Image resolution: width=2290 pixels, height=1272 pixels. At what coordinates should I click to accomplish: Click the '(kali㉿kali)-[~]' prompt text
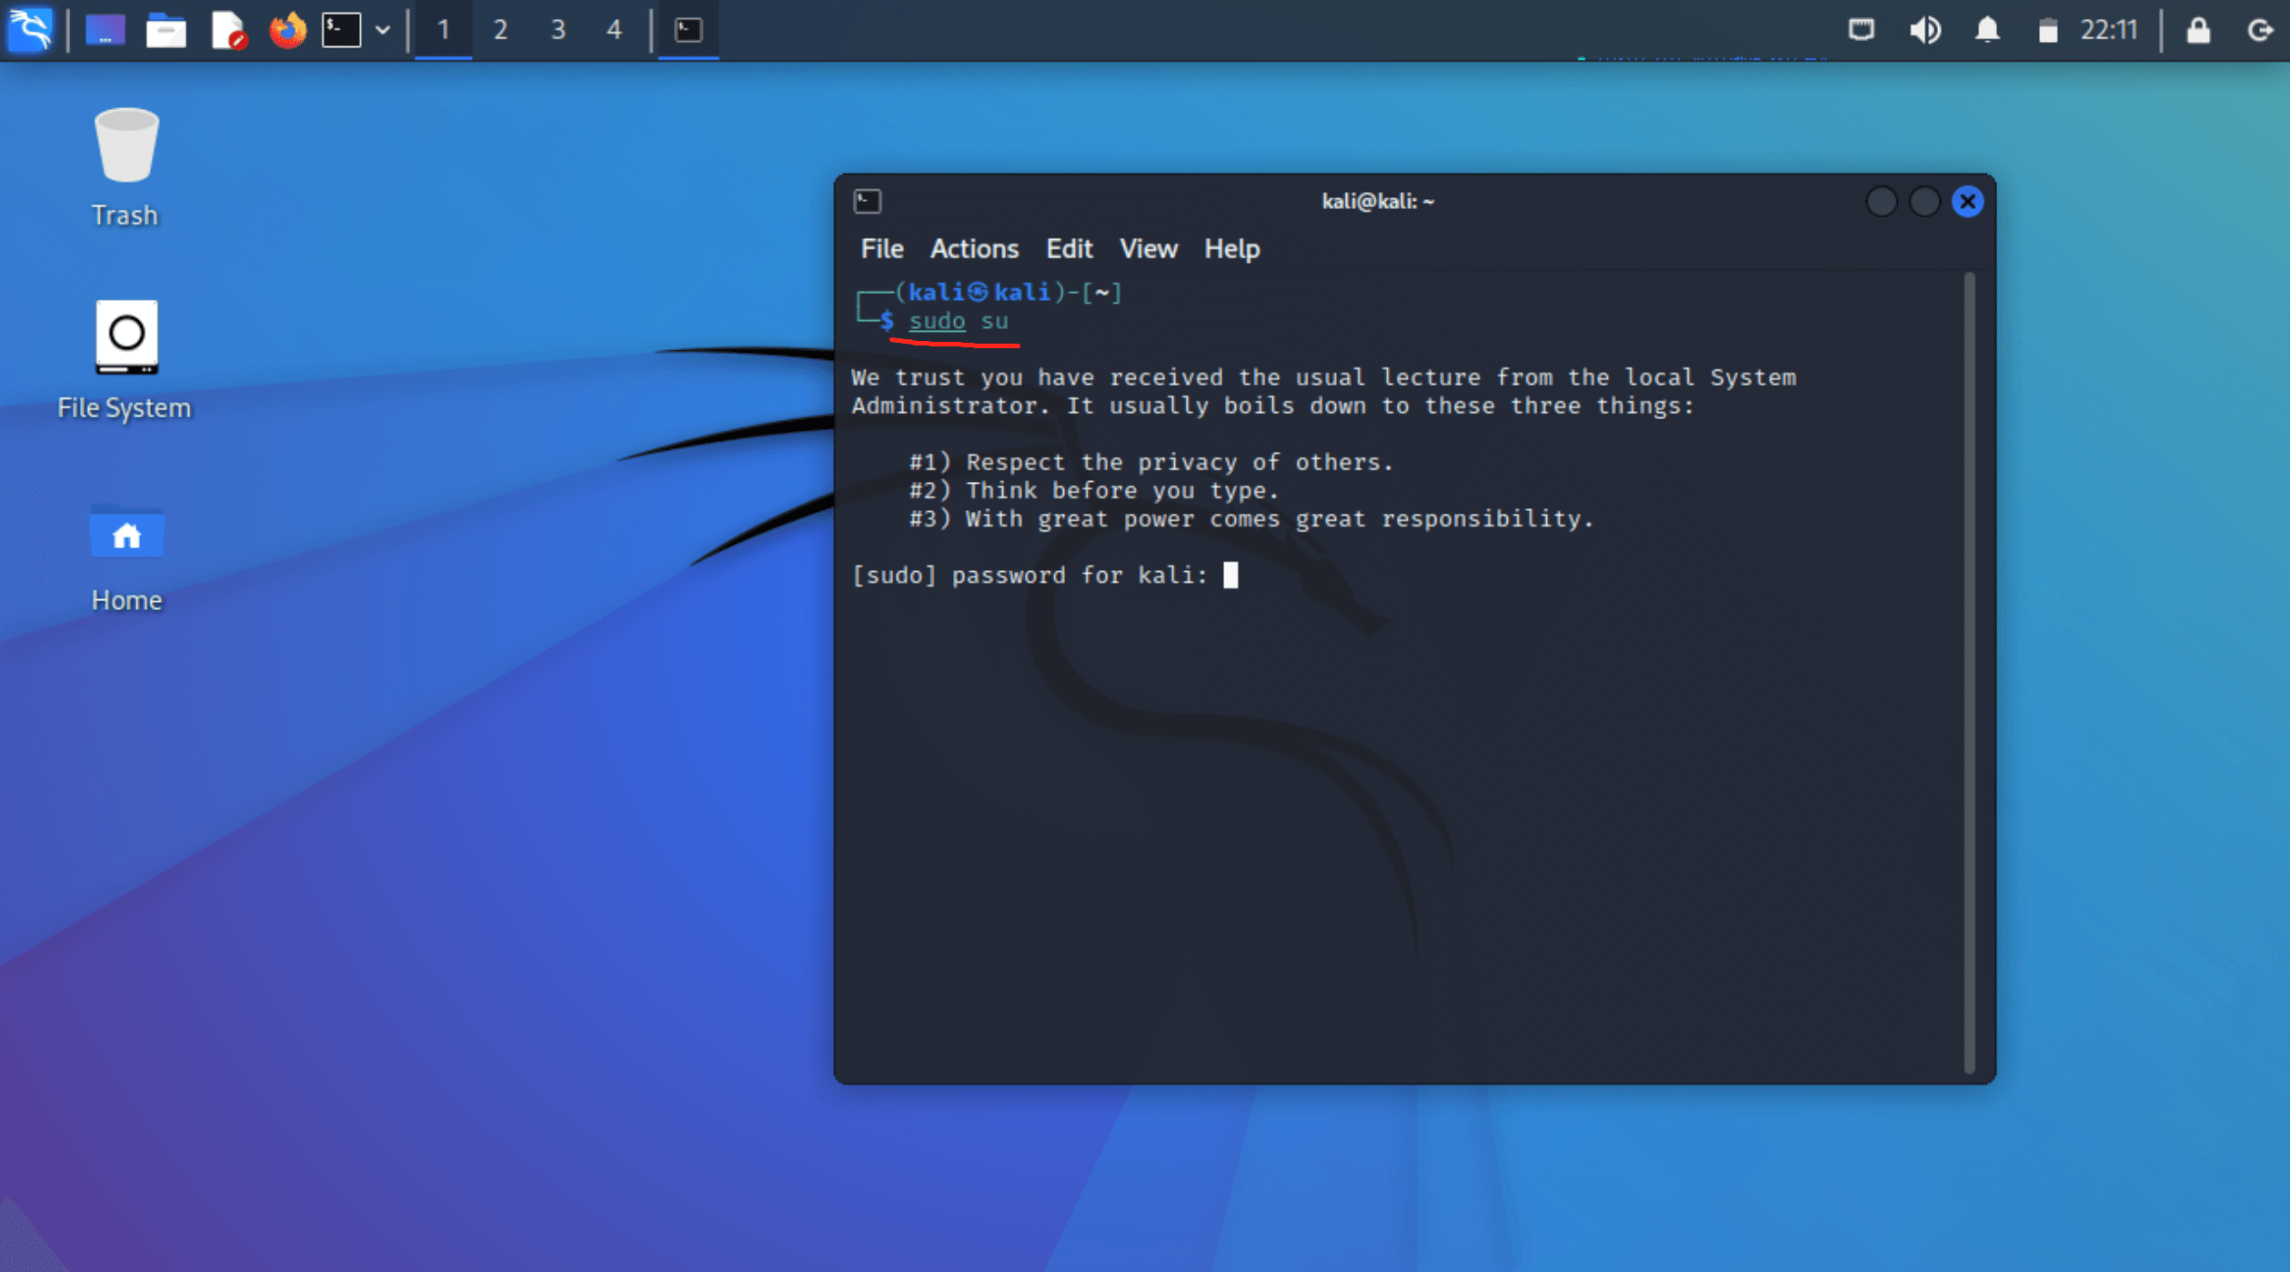click(x=1009, y=292)
